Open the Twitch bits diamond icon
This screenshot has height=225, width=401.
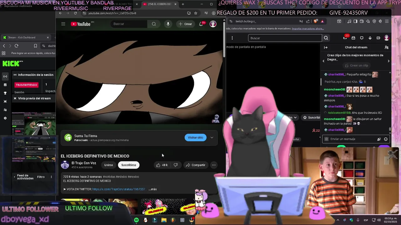[370, 38]
